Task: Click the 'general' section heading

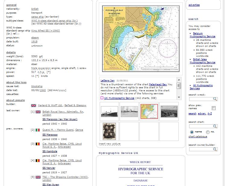Action: (x=11, y=5)
